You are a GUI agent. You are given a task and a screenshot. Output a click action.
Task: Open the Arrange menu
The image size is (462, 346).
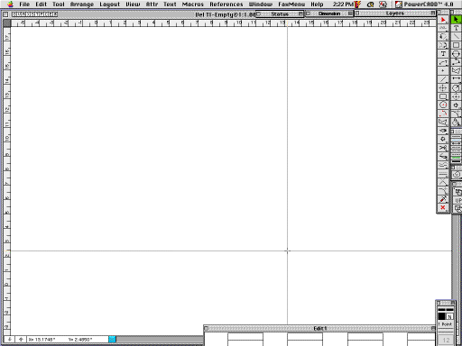tap(82, 5)
